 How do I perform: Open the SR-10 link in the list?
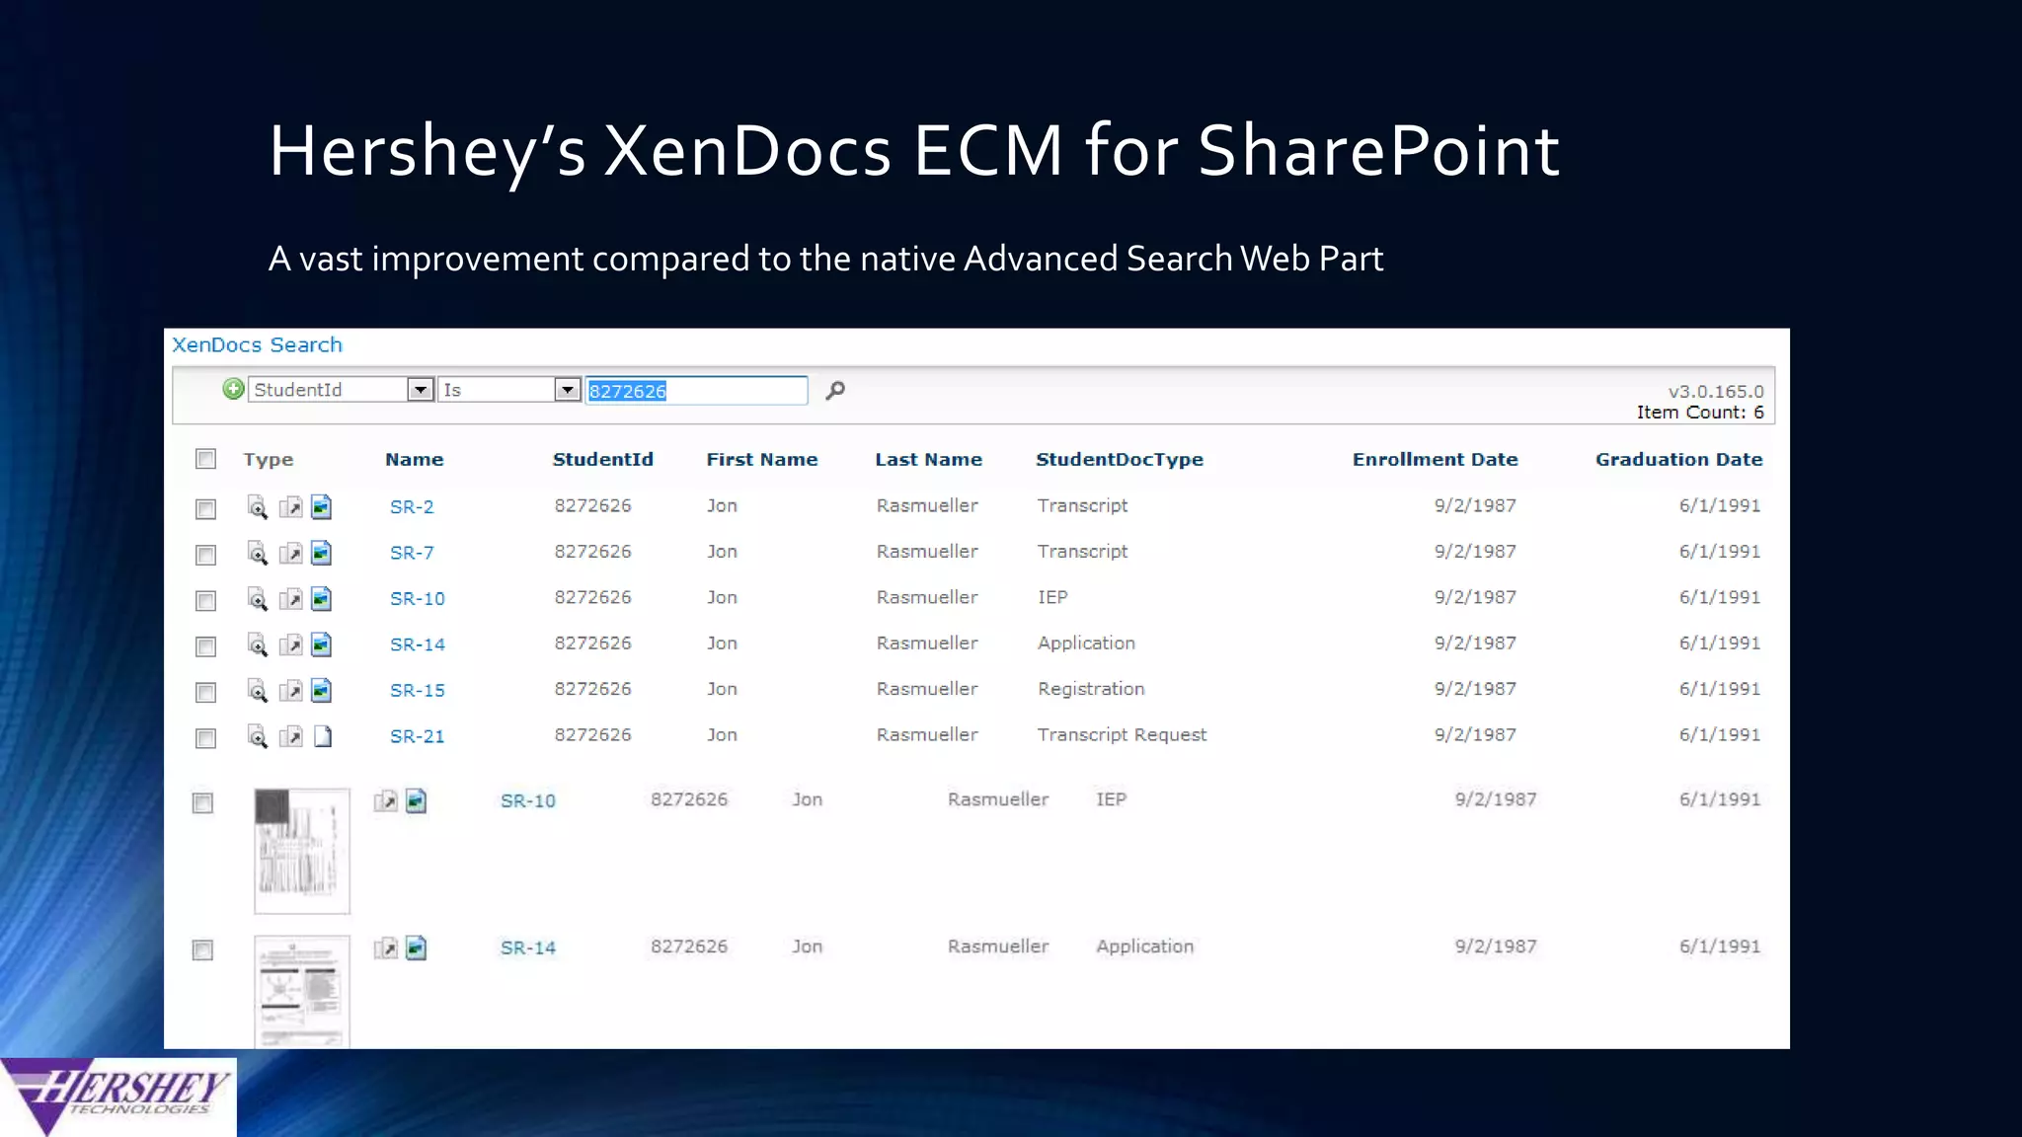click(417, 598)
